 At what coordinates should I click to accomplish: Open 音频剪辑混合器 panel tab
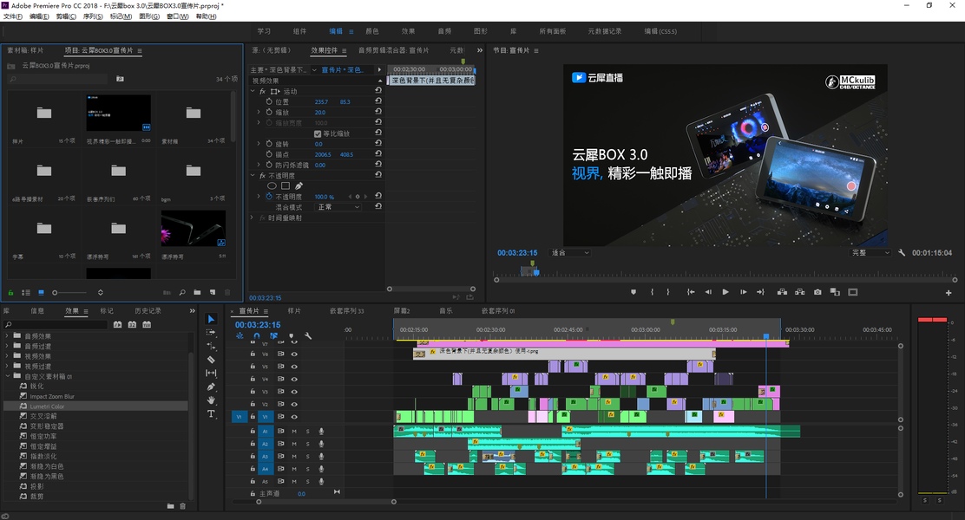pyautogui.click(x=393, y=50)
